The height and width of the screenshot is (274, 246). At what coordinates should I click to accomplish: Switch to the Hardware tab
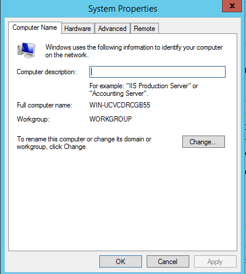tap(78, 29)
